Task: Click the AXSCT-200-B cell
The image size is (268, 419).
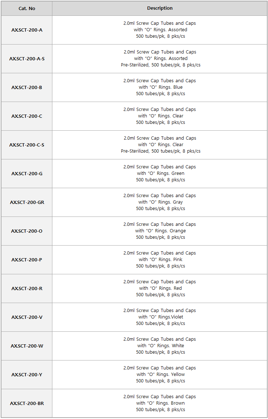Action: click(x=27, y=87)
